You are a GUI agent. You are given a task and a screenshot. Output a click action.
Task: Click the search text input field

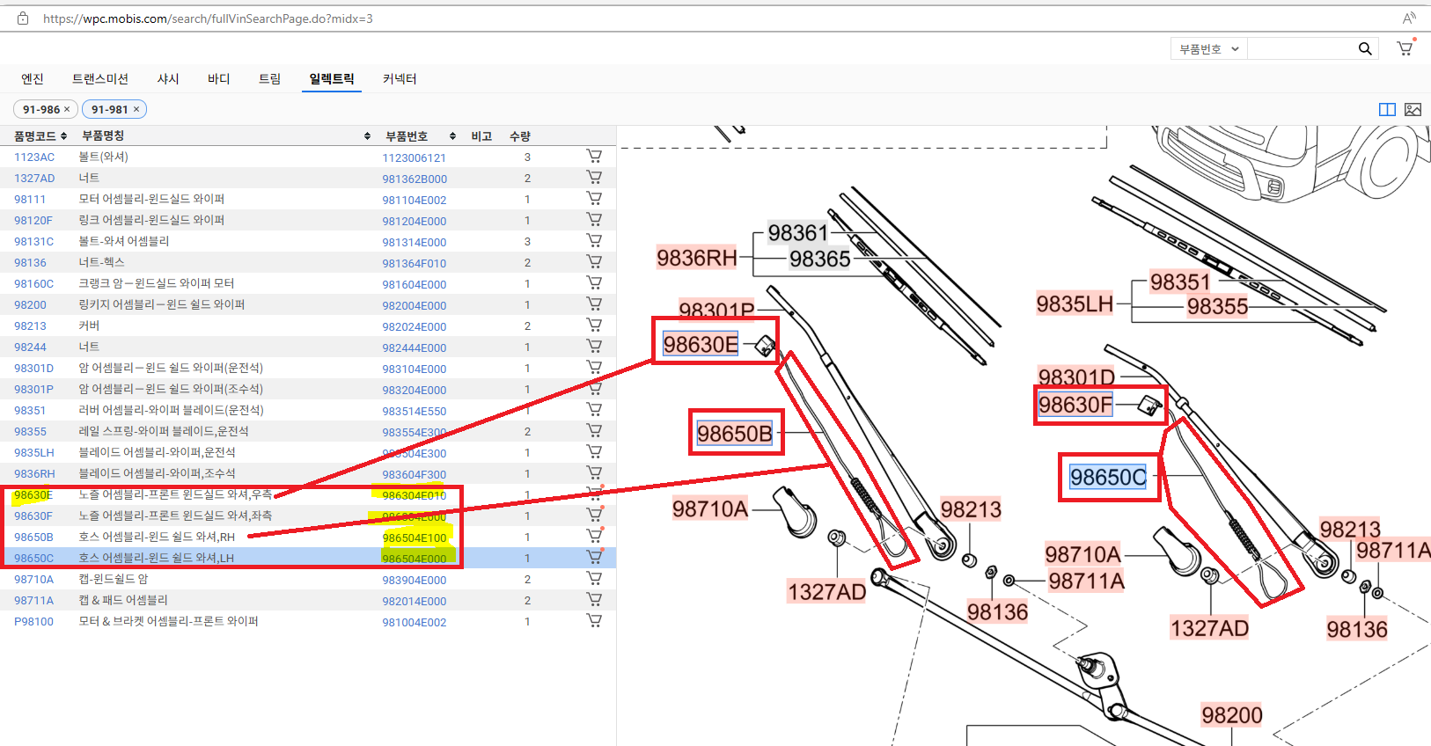point(1301,49)
